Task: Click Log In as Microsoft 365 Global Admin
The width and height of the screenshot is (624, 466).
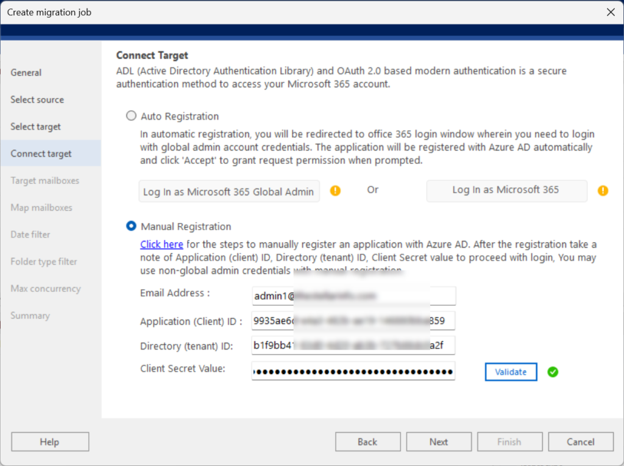Action: pyautogui.click(x=229, y=191)
